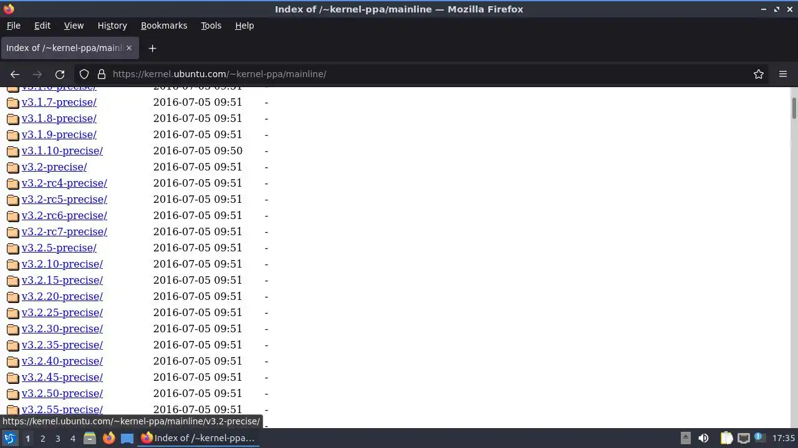Click the folder icon beside v3.2-rc5-precise

pos(12,200)
